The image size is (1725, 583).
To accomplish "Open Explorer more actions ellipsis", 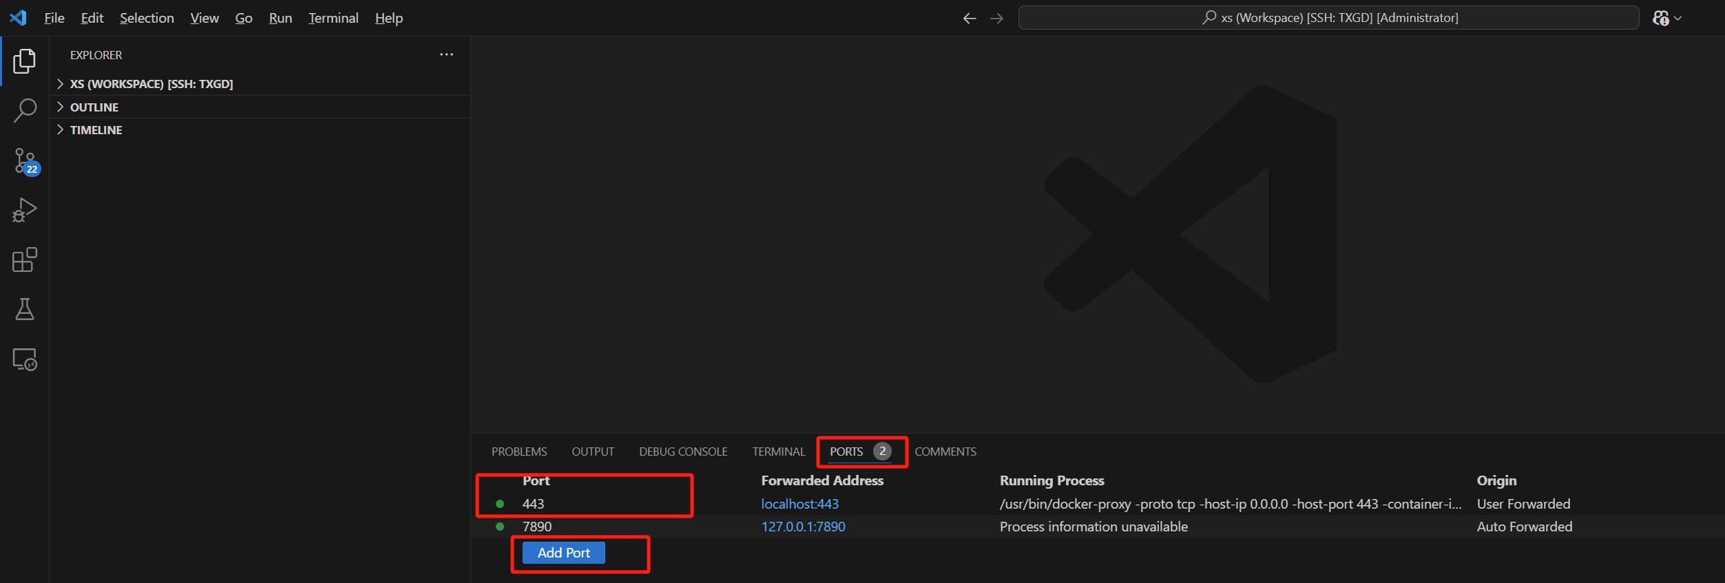I will [446, 54].
